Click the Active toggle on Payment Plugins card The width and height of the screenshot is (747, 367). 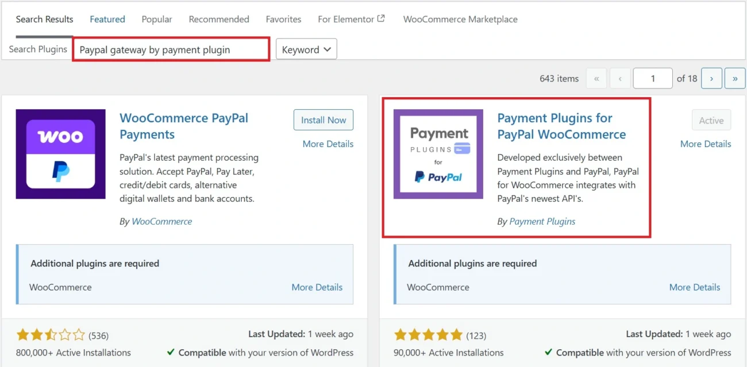click(711, 120)
